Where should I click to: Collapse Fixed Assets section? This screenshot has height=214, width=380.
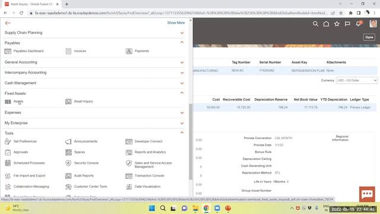pyautogui.click(x=182, y=93)
